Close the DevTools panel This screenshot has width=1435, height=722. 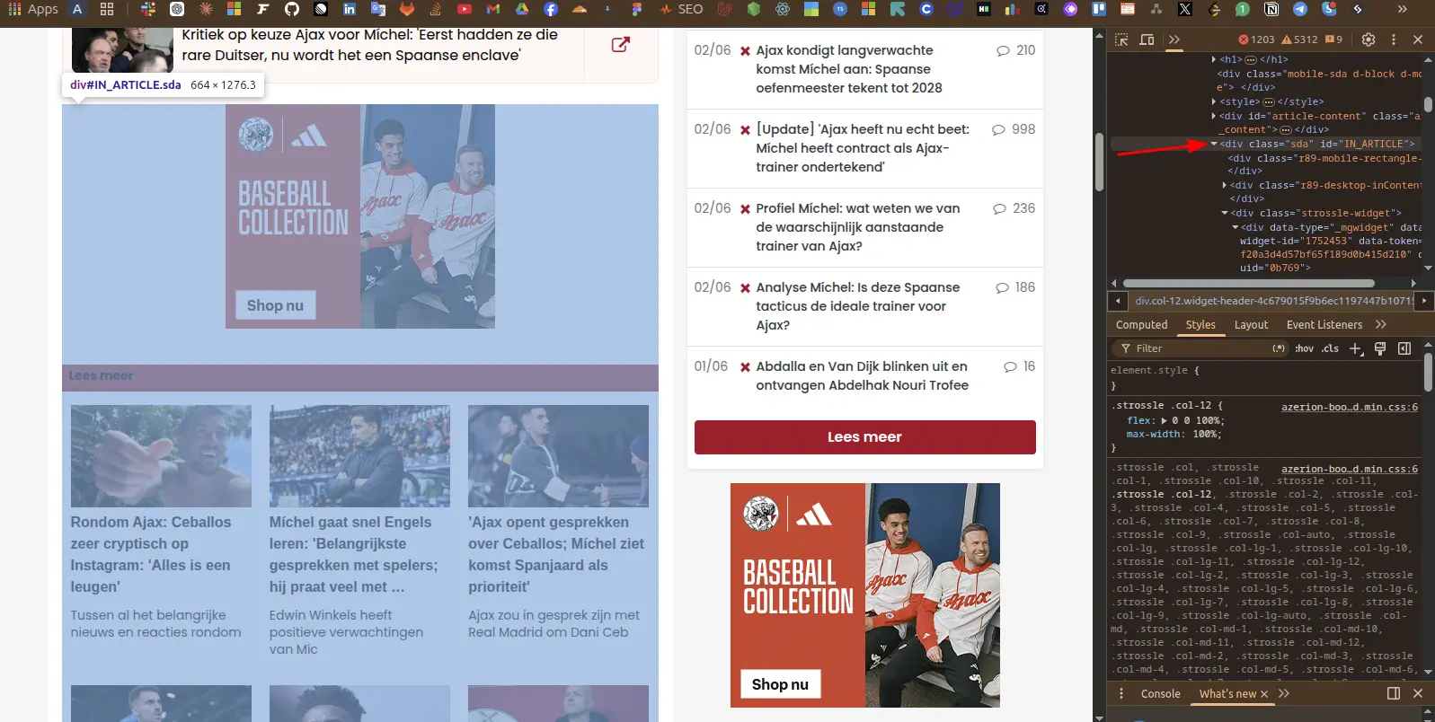click(x=1418, y=40)
